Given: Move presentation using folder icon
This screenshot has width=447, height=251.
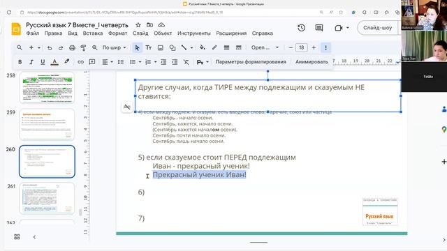Looking at the screenshot, I should tap(149, 25).
